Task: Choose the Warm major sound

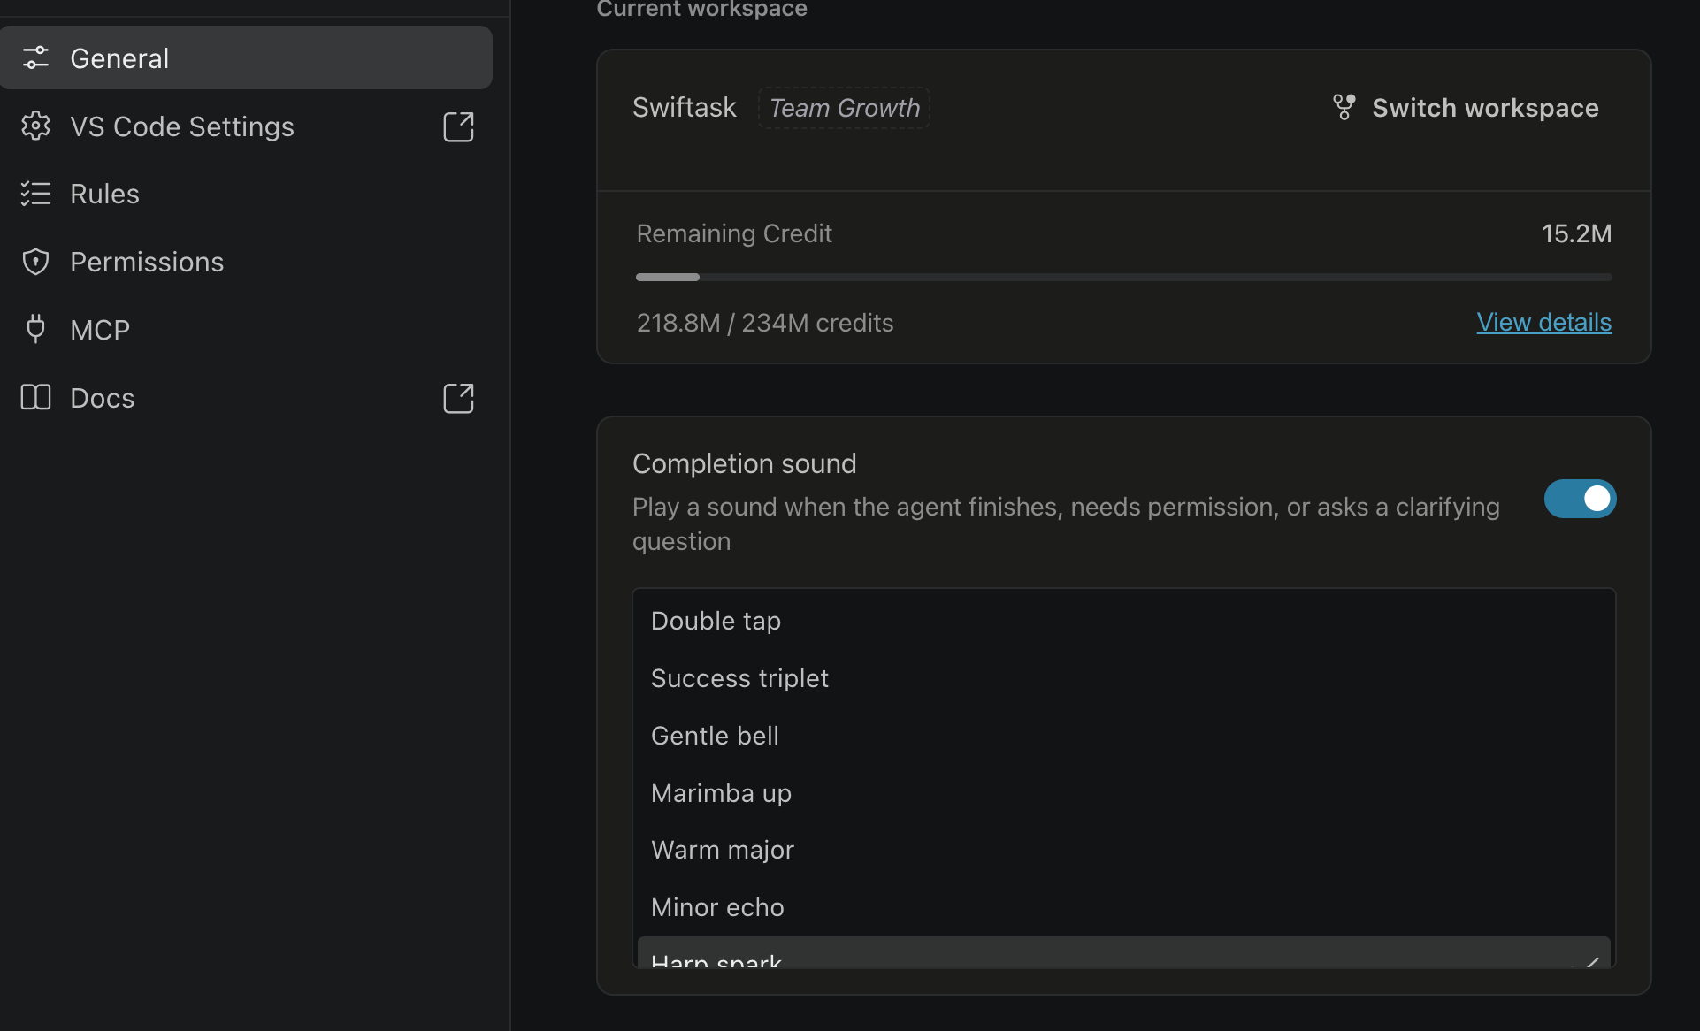Action: tap(1123, 850)
